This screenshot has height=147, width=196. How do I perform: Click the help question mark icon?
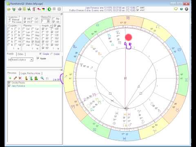(181, 9)
